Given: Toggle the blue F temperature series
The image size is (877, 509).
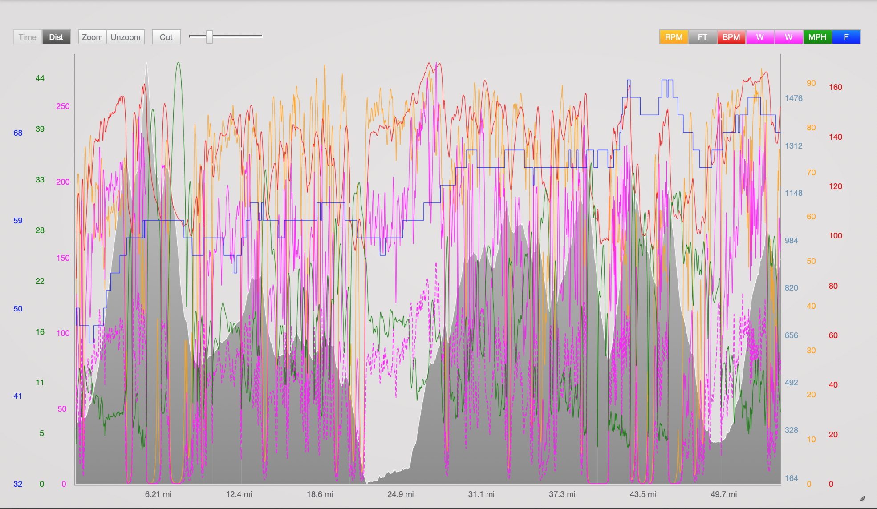Looking at the screenshot, I should [x=846, y=37].
